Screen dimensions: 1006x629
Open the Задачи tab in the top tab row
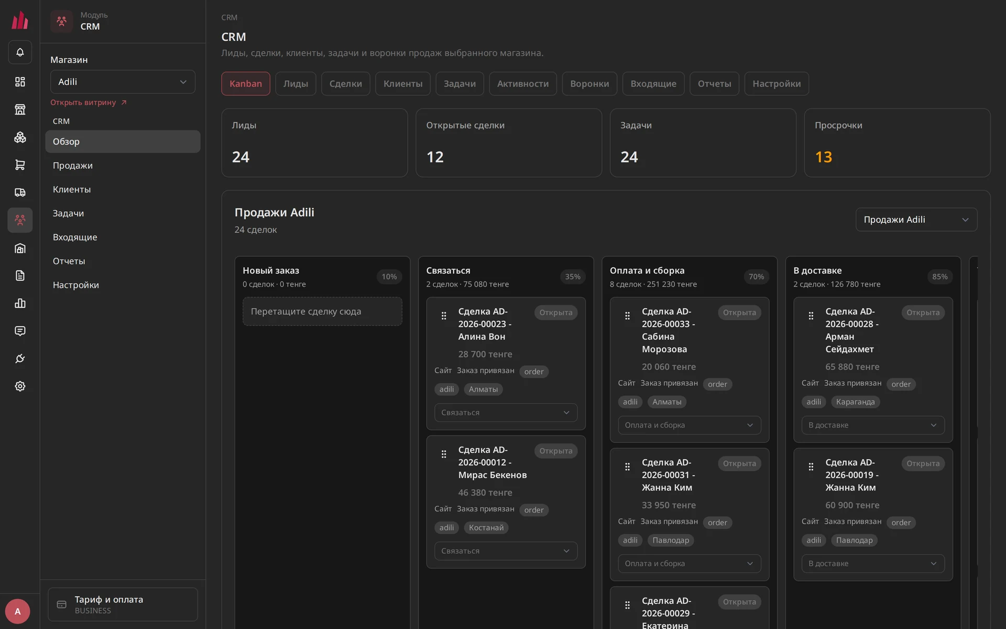click(460, 84)
